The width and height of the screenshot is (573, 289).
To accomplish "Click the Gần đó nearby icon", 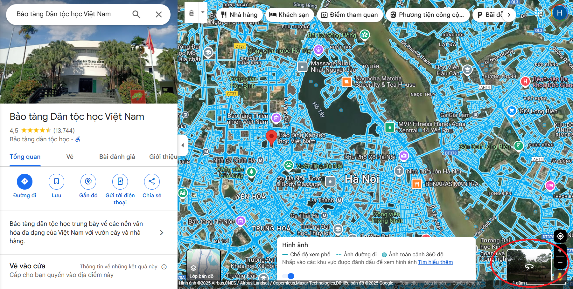I will pyautogui.click(x=88, y=181).
